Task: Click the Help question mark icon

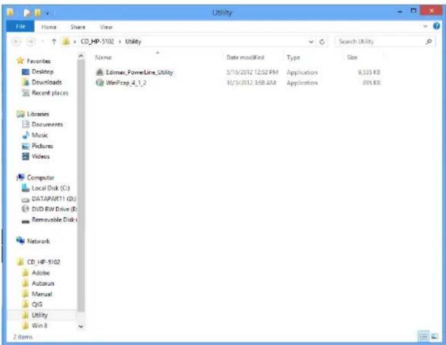Action: tap(436, 26)
